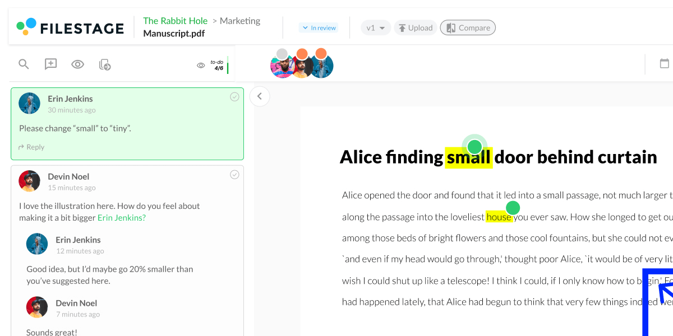Viewport: 673px width, 336px height.
Task: Select the add comment annotation tool
Action: [x=50, y=64]
